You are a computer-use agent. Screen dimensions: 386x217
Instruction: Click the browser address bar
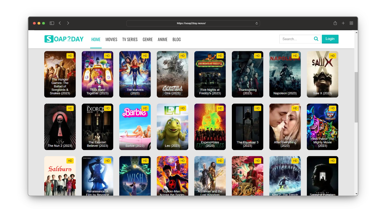pyautogui.click(x=193, y=23)
